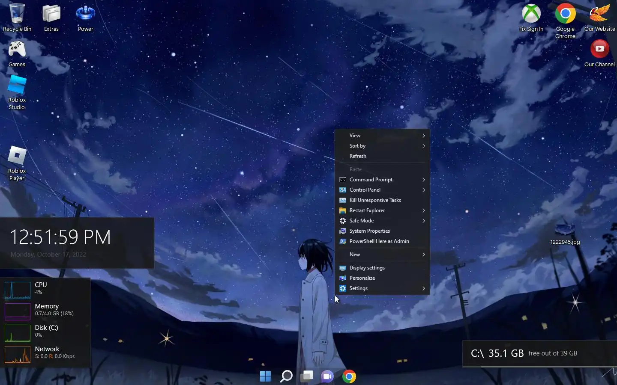Choose View in the context menu
Image resolution: width=617 pixels, height=385 pixels.
click(382, 136)
